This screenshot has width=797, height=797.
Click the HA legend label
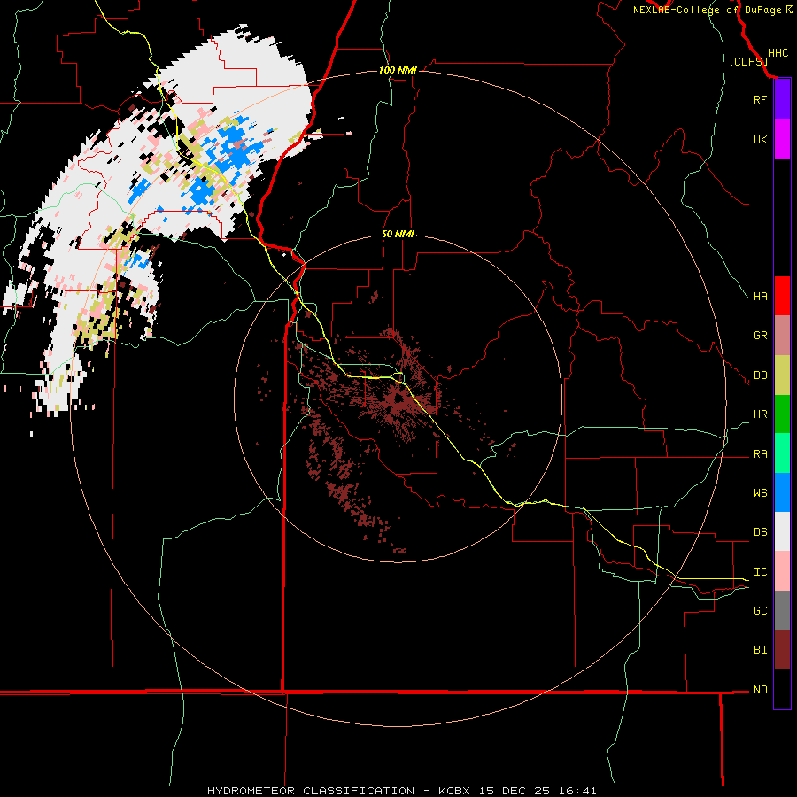click(760, 296)
